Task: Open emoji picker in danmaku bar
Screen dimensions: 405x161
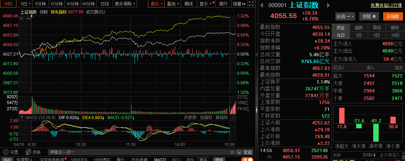Action: [239, 152]
